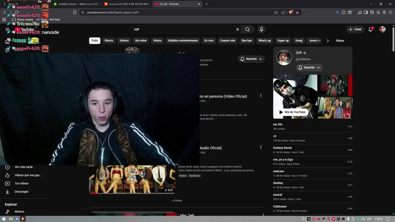
Task: Play 'vos, yo y tu Ego' track
Action: 313,162
